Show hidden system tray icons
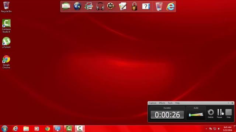Viewport: 236px width, 132px height. click(206, 129)
